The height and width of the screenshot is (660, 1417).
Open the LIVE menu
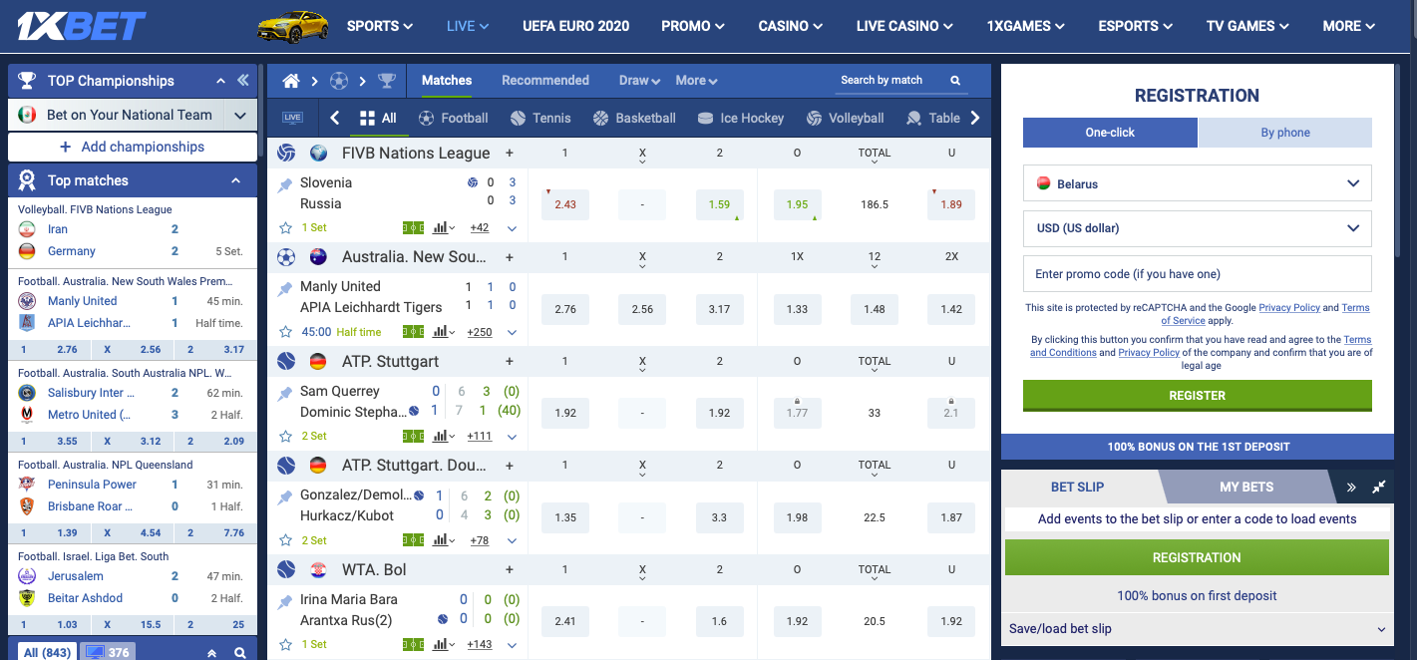(468, 26)
